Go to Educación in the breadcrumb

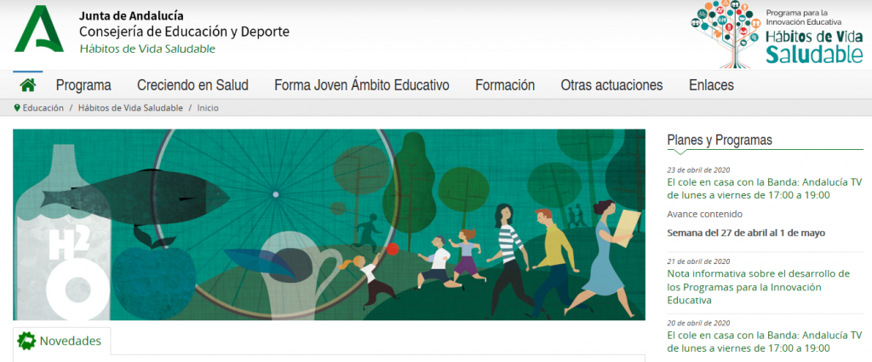click(x=43, y=108)
